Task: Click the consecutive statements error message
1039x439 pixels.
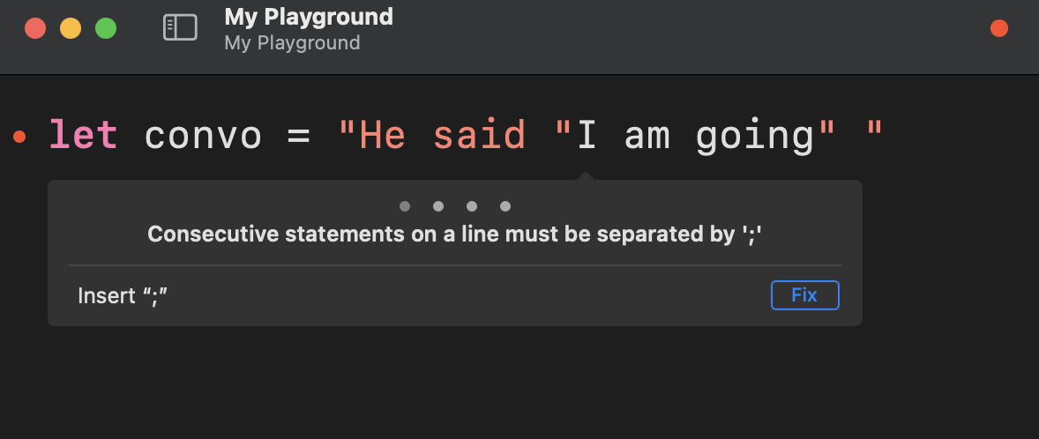Action: tap(454, 234)
